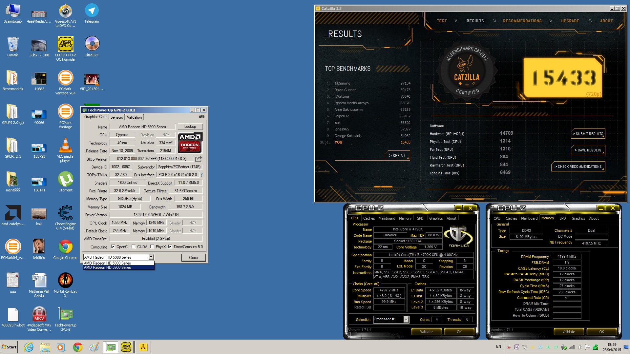Open Aiseesoft AVI to DVD Converter icon
Viewport: 630px width, 354px height.
tap(65, 15)
